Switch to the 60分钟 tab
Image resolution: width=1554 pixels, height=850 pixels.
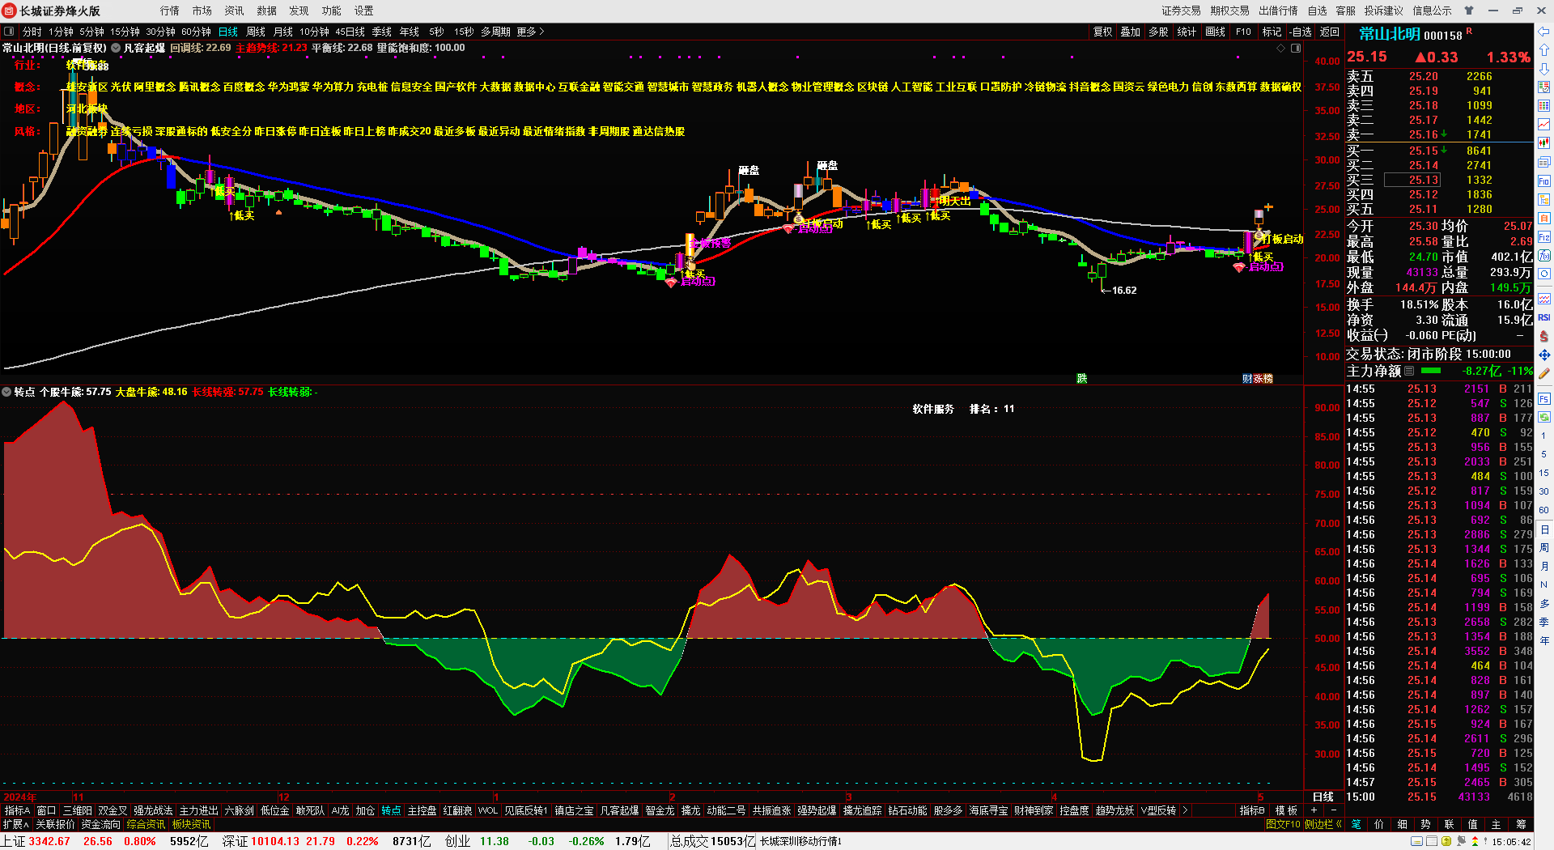click(x=196, y=32)
